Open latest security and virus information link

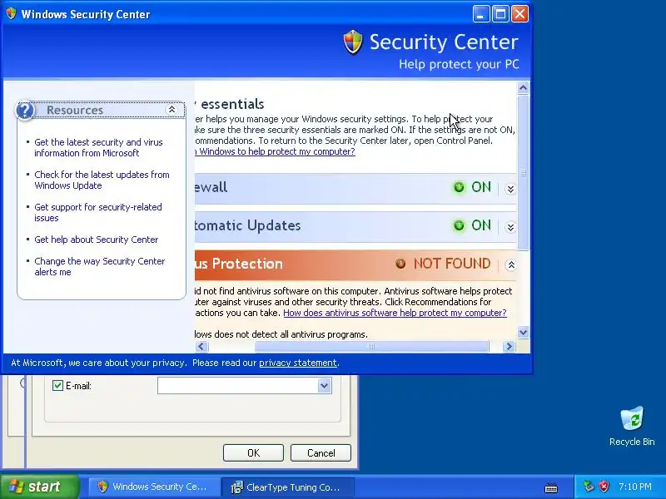(x=98, y=148)
